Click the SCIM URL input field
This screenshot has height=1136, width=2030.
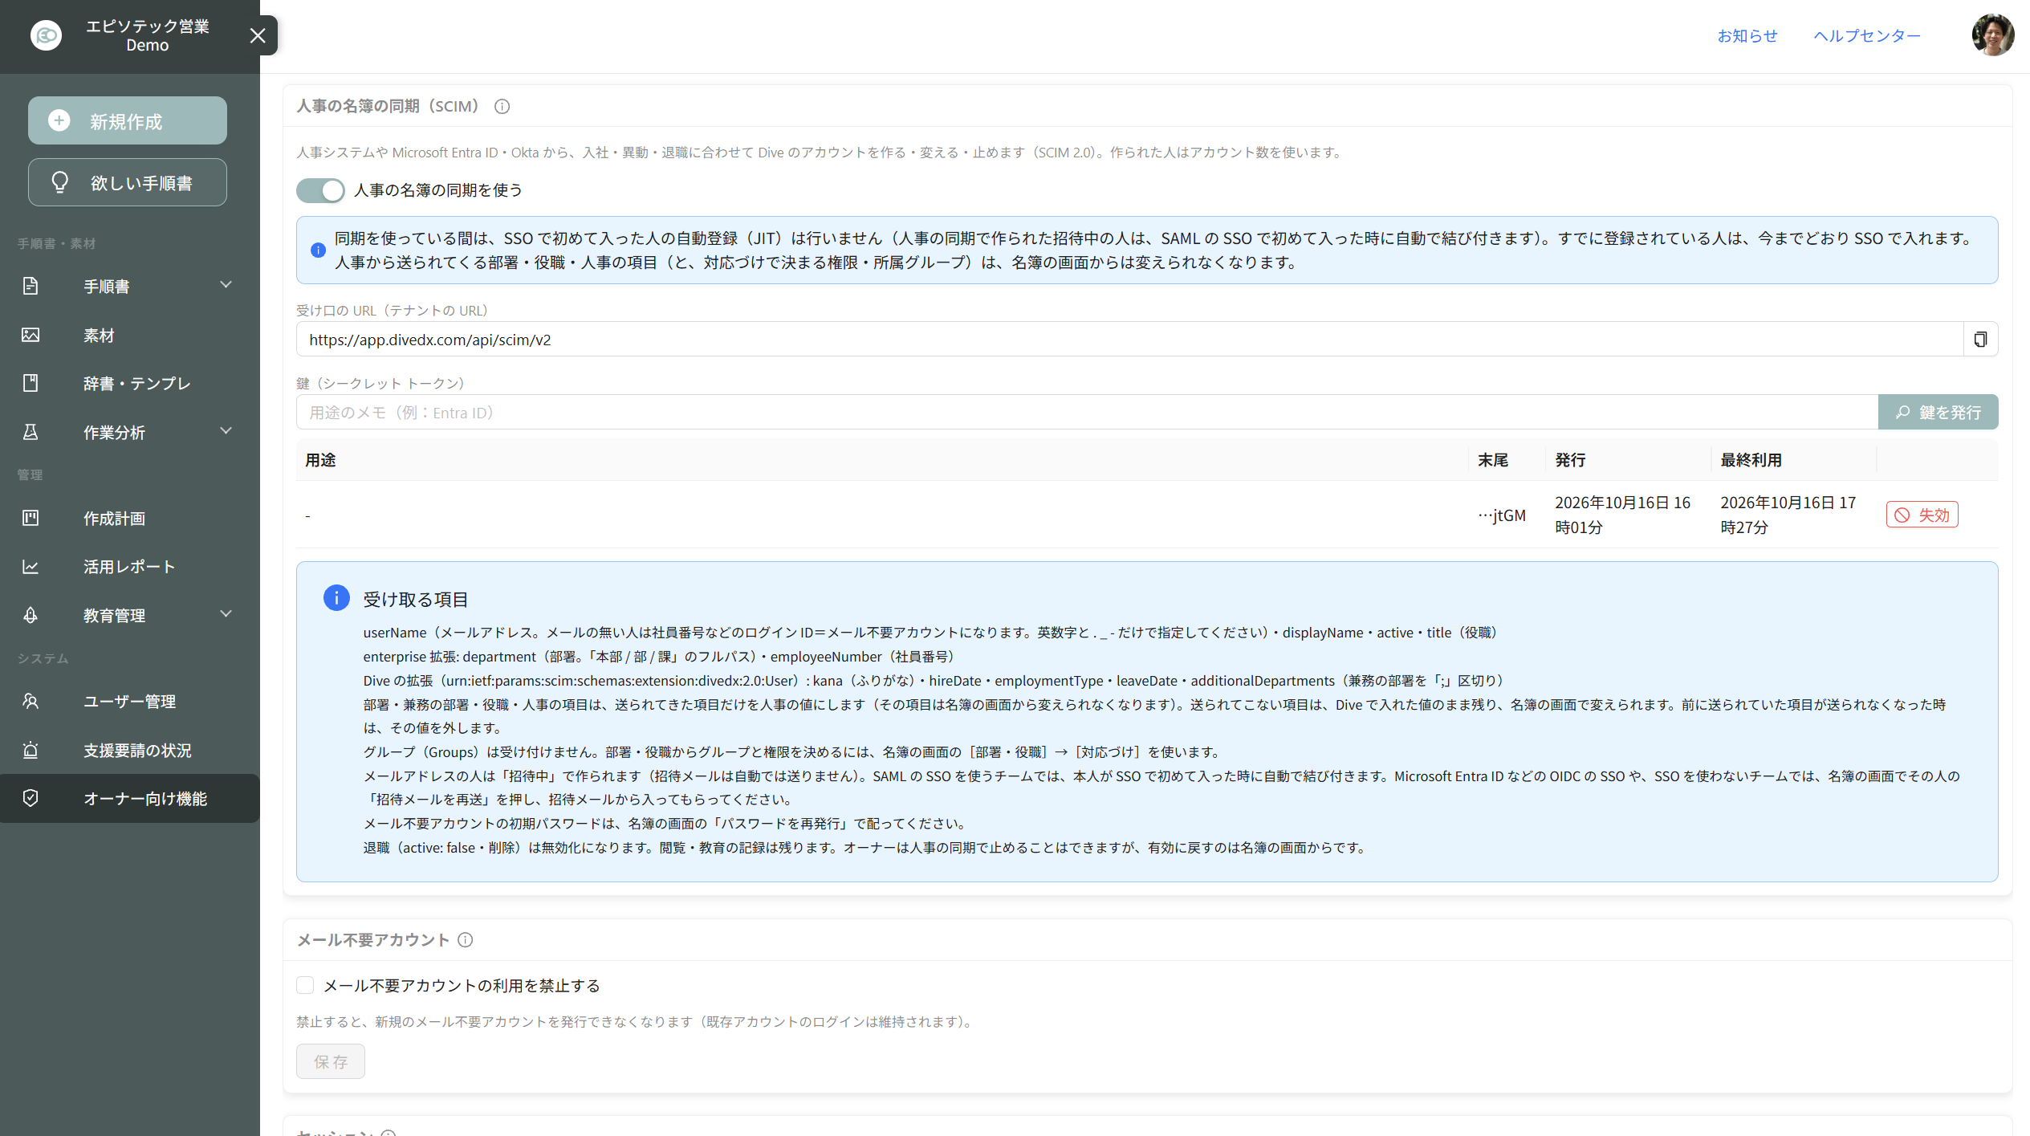click(x=1129, y=340)
